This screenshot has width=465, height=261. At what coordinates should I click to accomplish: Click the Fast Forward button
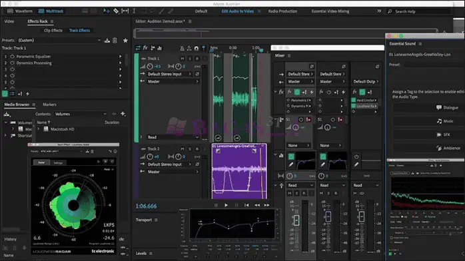click(x=266, y=205)
